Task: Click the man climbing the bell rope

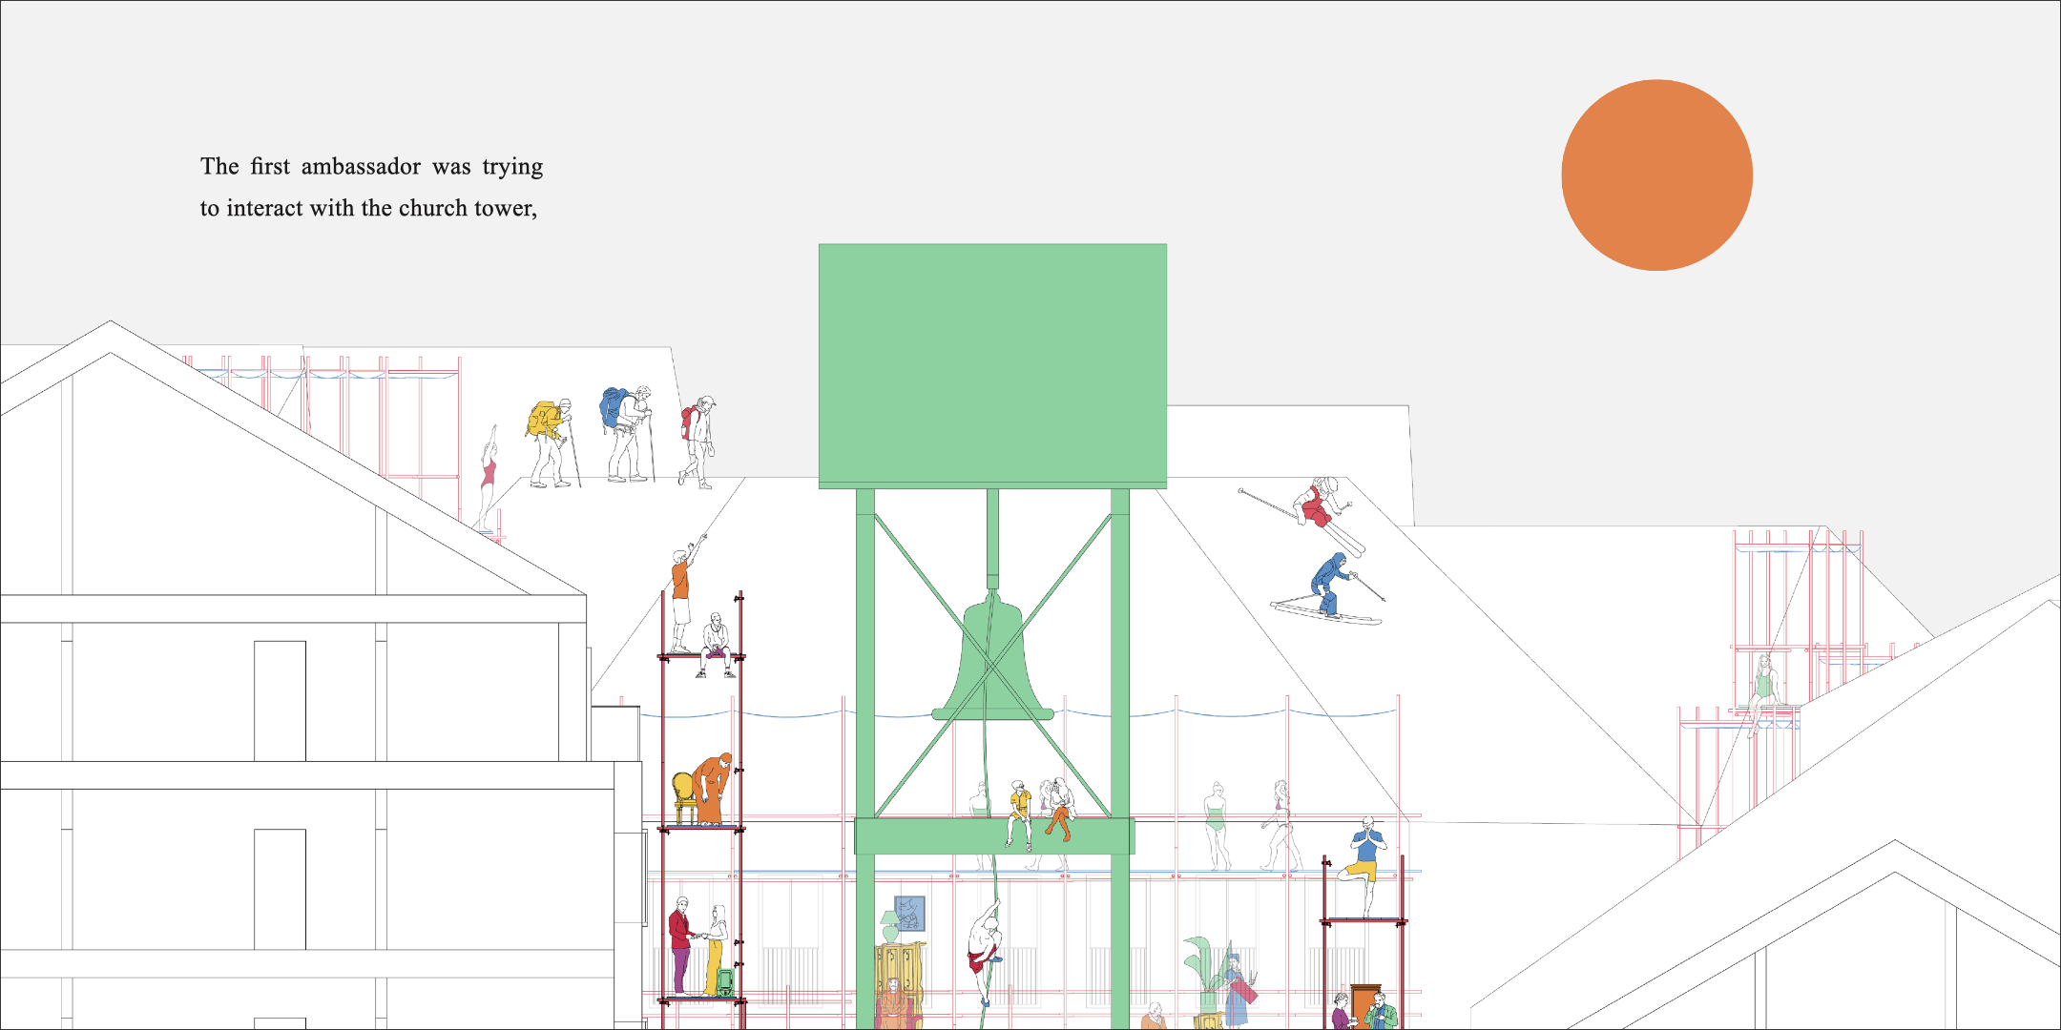Action: click(x=983, y=949)
